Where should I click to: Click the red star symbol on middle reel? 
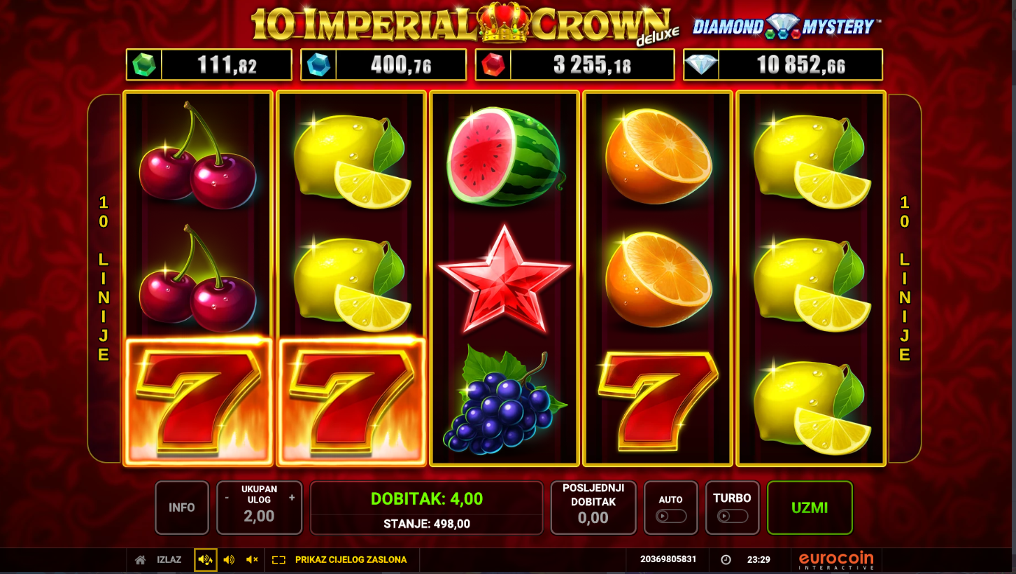click(x=505, y=278)
